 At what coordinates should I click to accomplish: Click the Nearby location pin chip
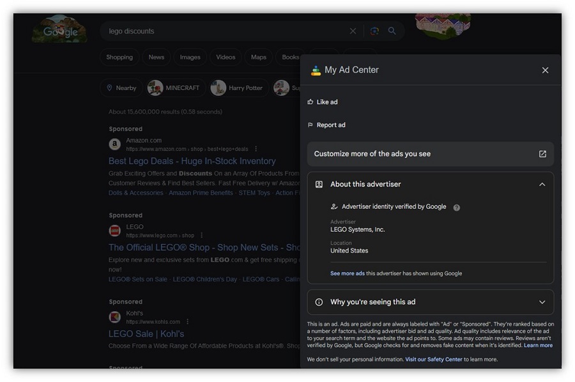coord(121,88)
